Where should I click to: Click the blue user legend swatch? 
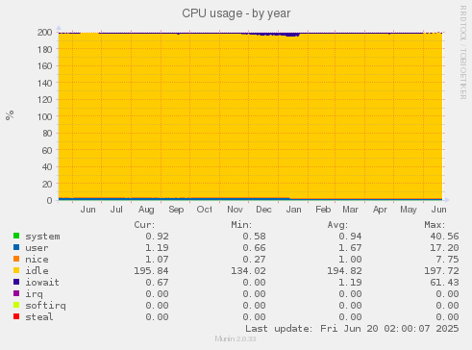tap(16, 247)
